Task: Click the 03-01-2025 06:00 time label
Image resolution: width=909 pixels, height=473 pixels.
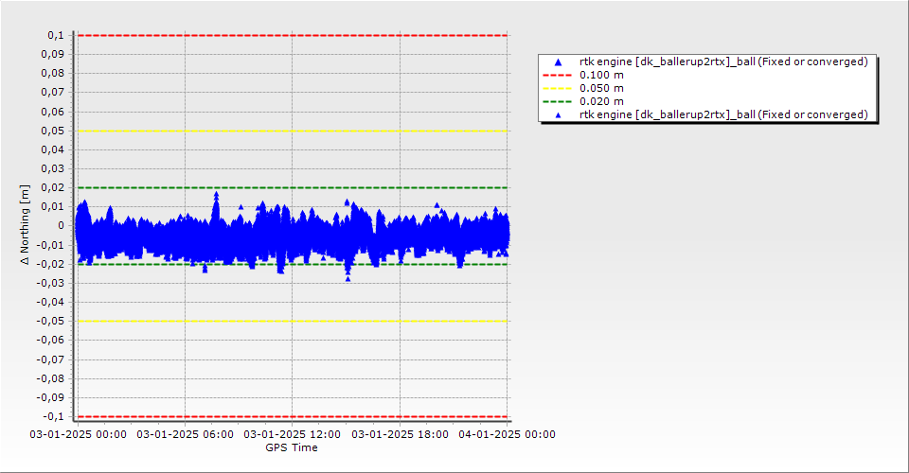Action: 186,434
